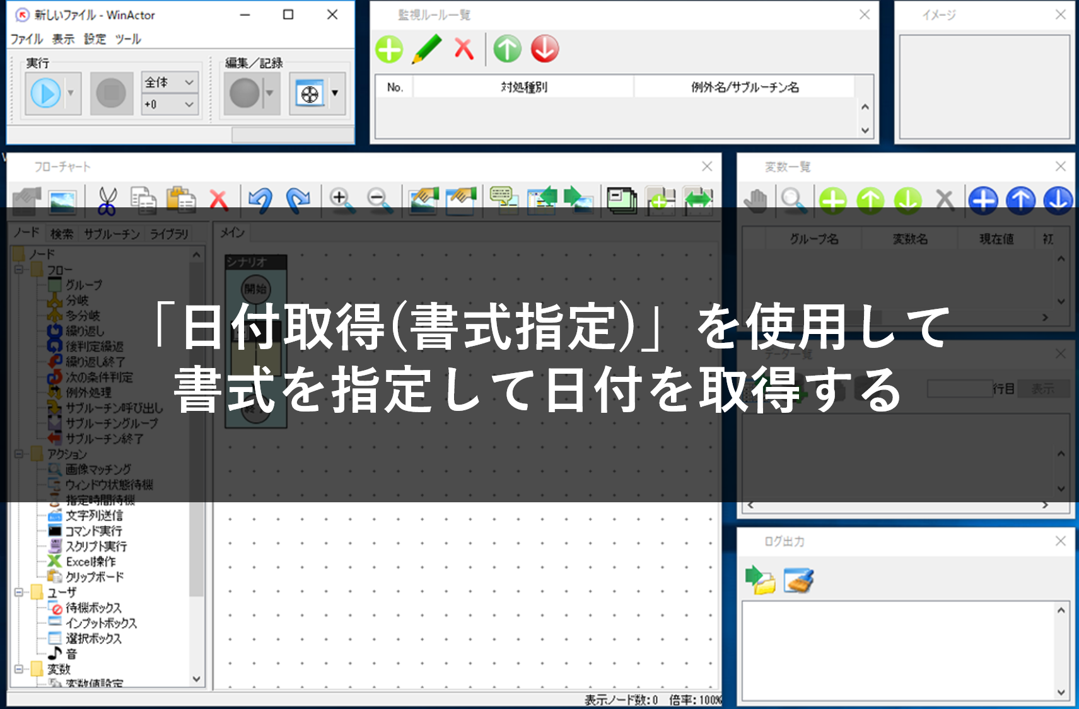Select the メイン flowchart tab

tap(232, 233)
